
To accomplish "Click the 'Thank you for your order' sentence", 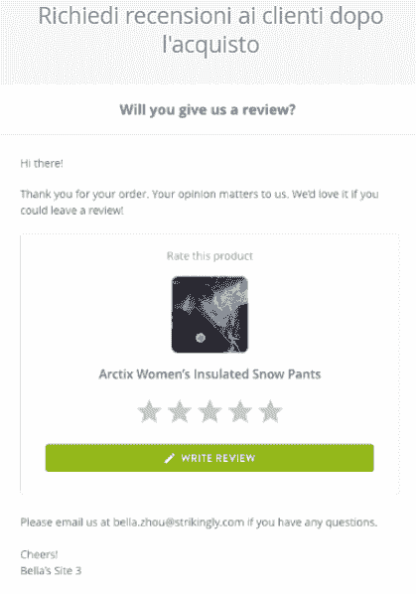I will [x=86, y=194].
